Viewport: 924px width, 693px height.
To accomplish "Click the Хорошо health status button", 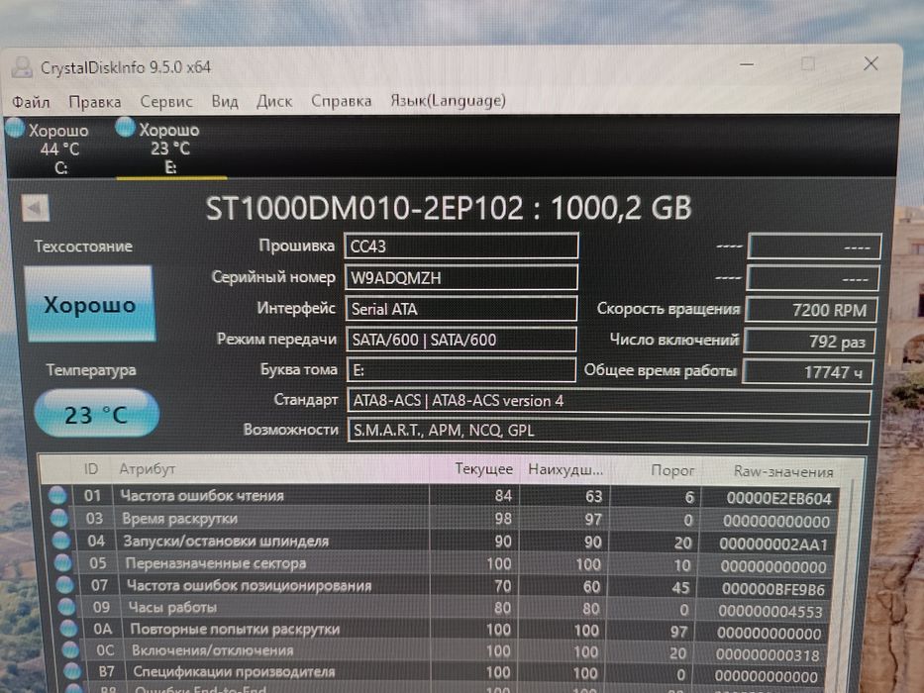I will [x=90, y=304].
